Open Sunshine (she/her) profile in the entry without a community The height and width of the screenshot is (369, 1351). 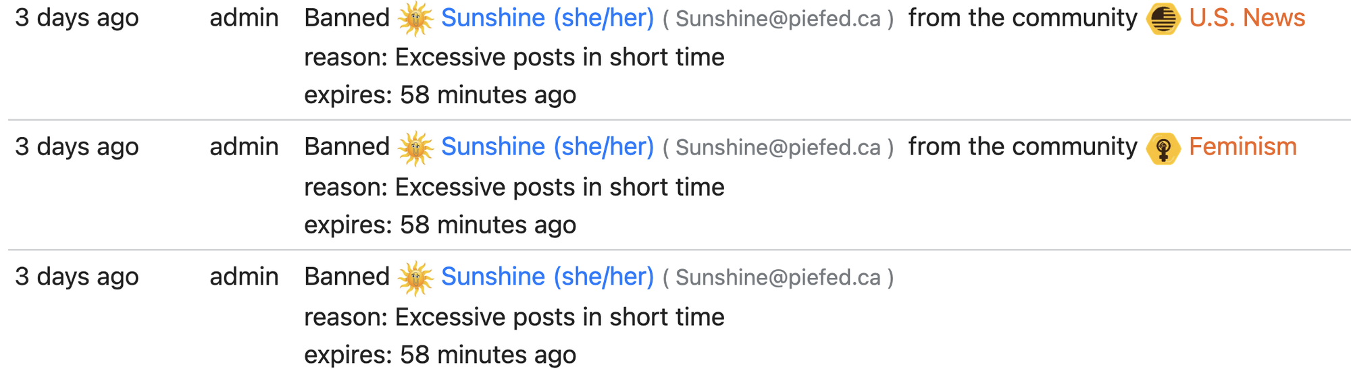pos(547,277)
